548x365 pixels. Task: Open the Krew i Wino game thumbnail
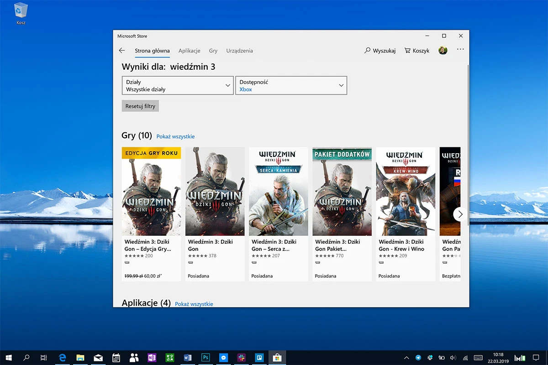(406, 192)
